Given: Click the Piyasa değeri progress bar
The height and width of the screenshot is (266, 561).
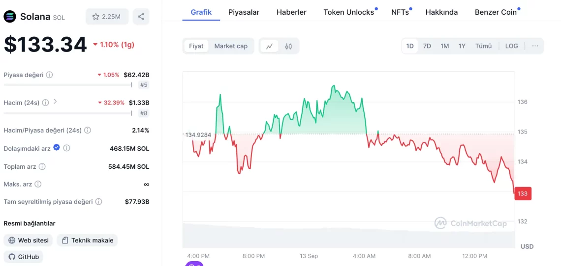Looking at the screenshot, I should [x=67, y=85].
